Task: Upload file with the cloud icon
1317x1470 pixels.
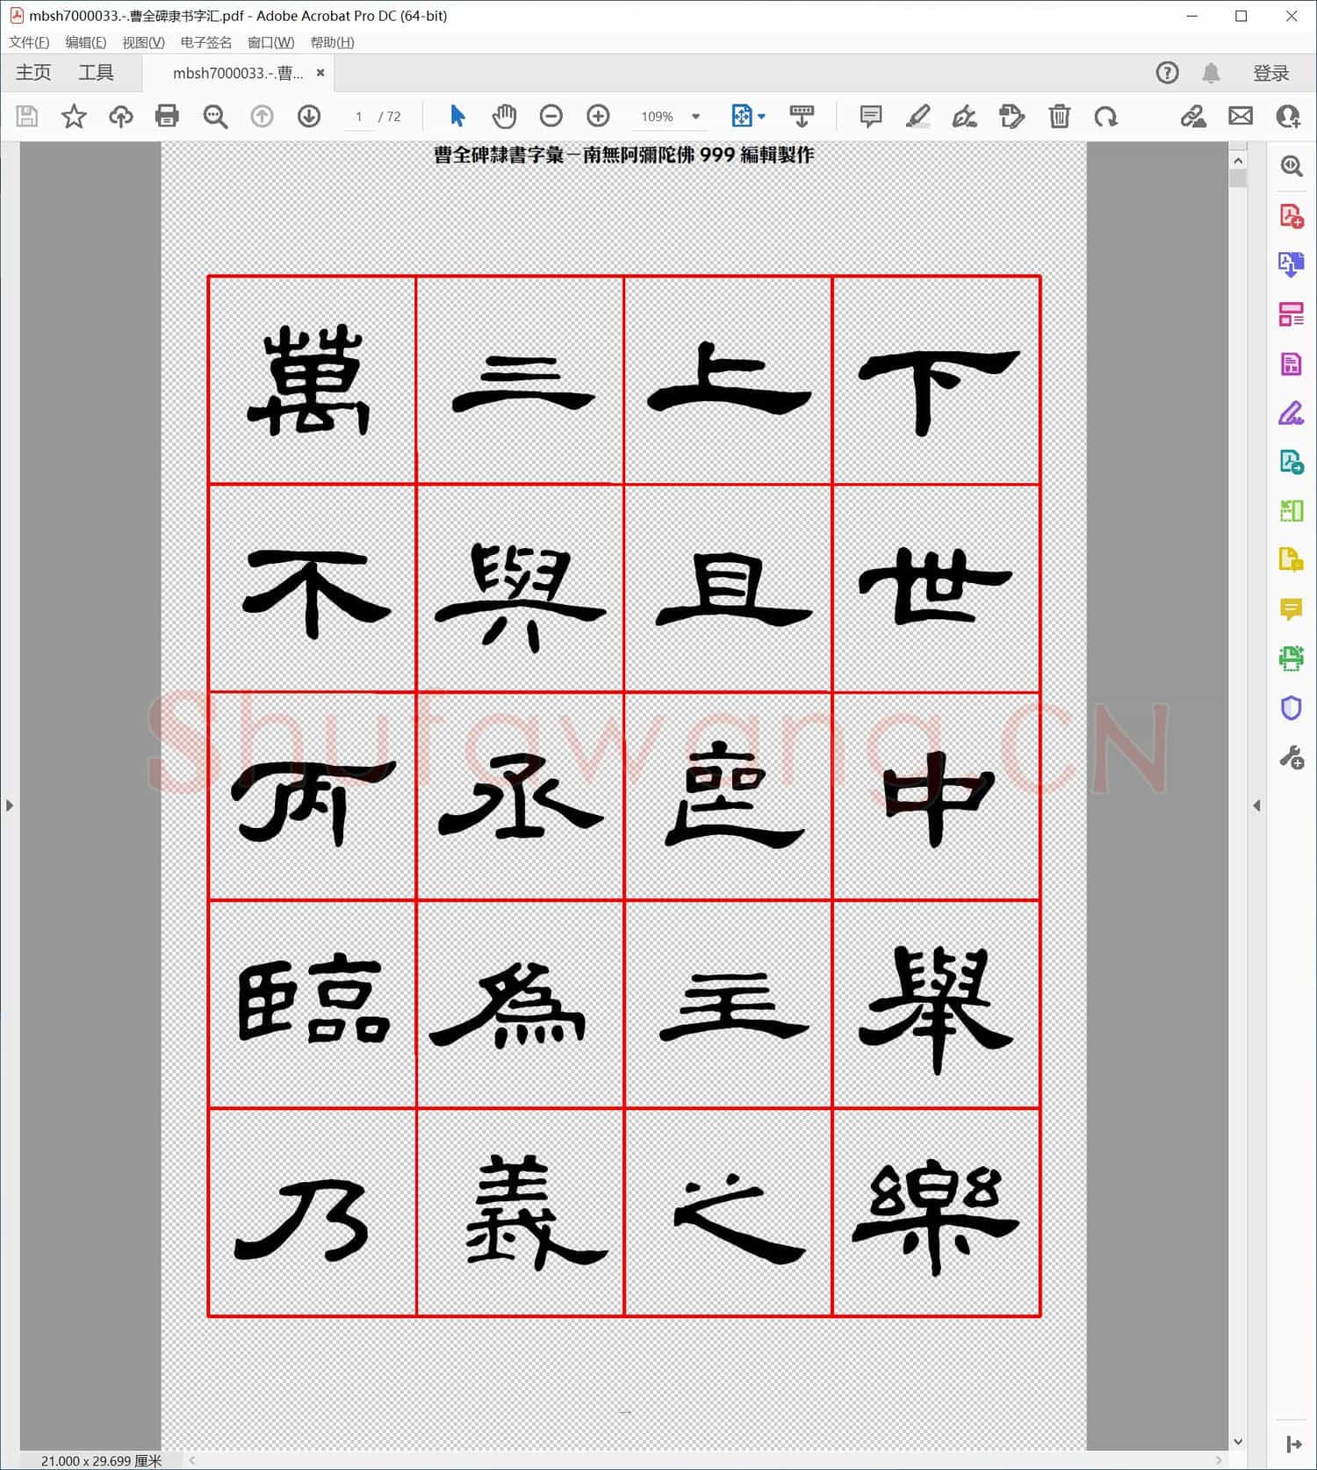Action: (120, 116)
